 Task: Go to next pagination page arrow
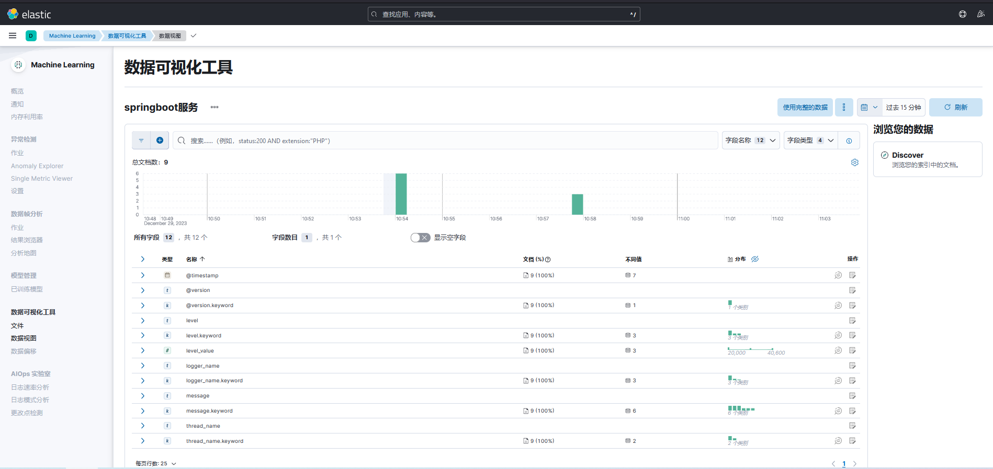[855, 464]
